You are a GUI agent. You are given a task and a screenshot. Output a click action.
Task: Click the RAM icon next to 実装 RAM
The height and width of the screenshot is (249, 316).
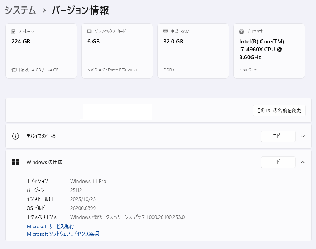click(166, 32)
